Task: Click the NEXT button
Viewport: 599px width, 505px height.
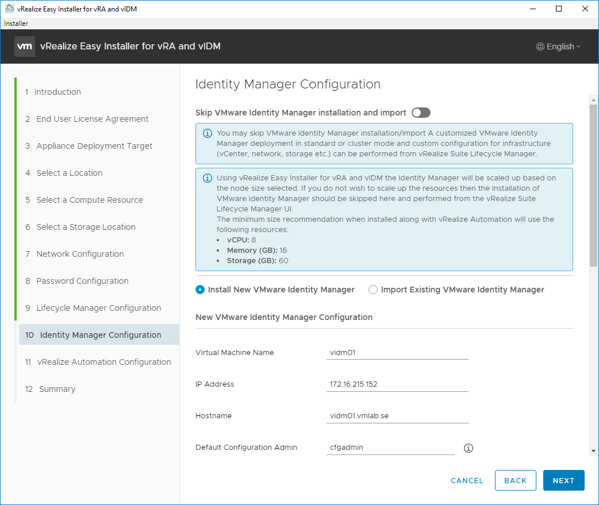Action: (x=563, y=480)
